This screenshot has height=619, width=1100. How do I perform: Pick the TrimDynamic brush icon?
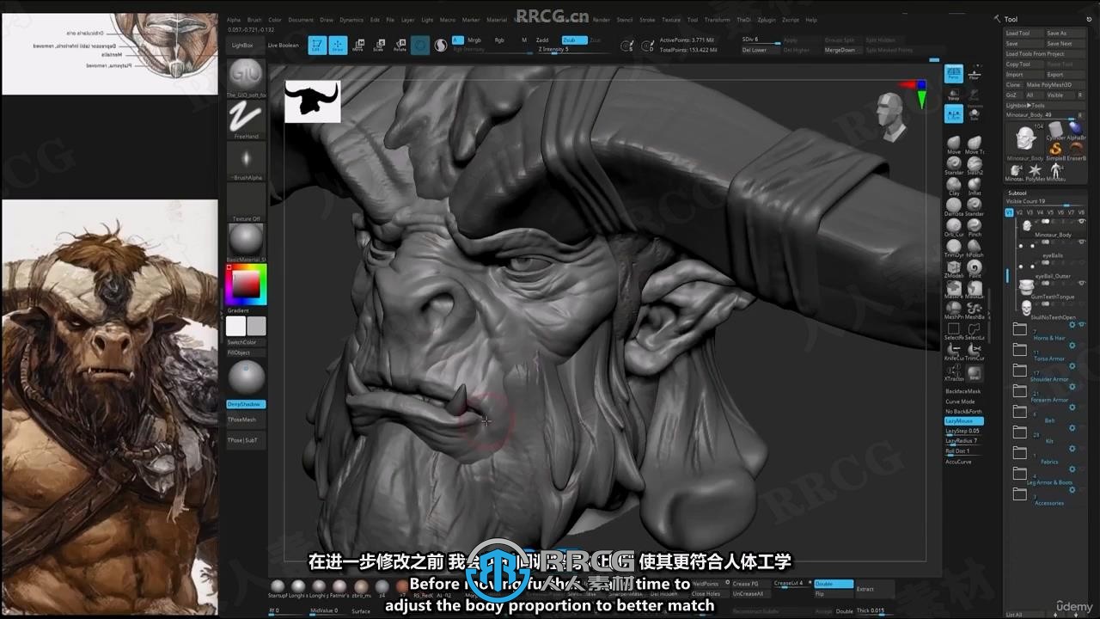pyautogui.click(x=954, y=247)
